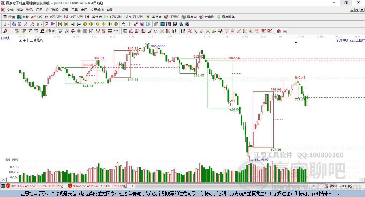Select the last yellow diamond arrow
This screenshot has width=365, height=197.
tap(116, 24)
